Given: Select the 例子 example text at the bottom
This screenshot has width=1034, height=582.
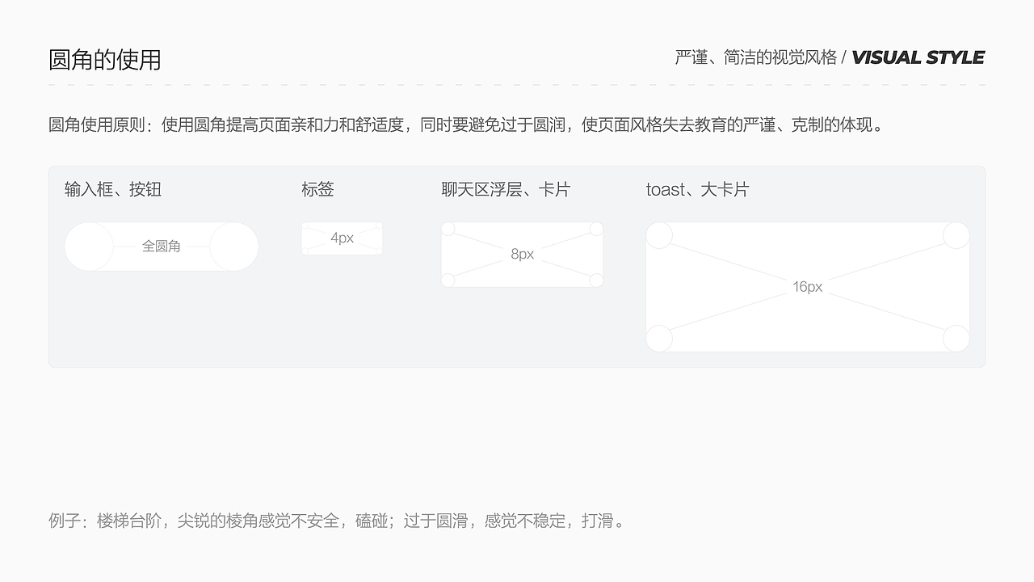Looking at the screenshot, I should [336, 521].
